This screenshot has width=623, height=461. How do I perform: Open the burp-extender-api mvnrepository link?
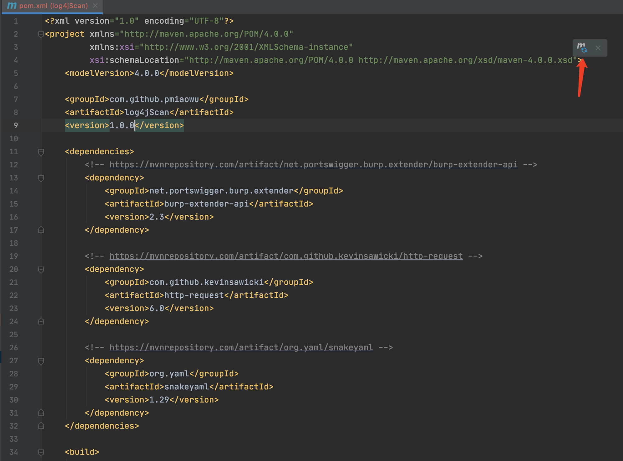point(313,165)
